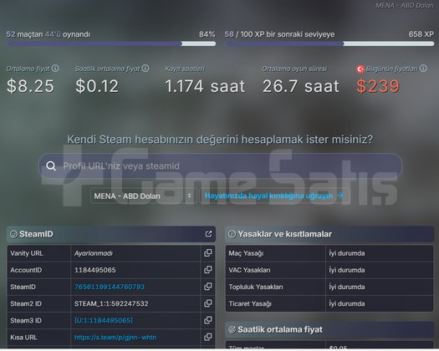Copy the Kısa URL value
Viewport: 439px width, 351px height.
click(x=207, y=337)
